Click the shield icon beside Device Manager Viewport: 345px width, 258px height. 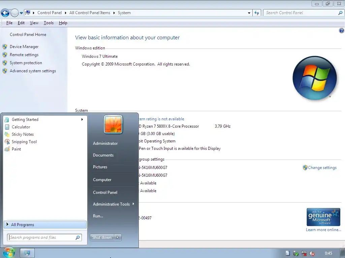click(x=5, y=47)
